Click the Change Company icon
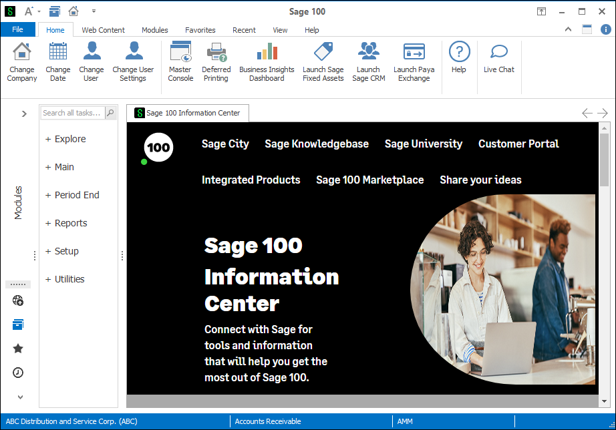Viewport: 616px width, 430px height. point(22,61)
